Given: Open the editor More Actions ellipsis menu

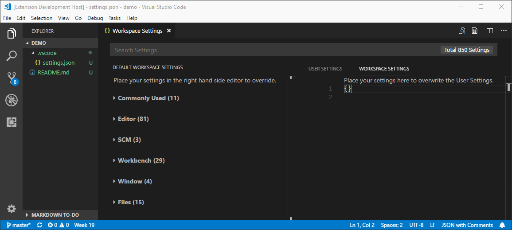Looking at the screenshot, I should tap(504, 31).
